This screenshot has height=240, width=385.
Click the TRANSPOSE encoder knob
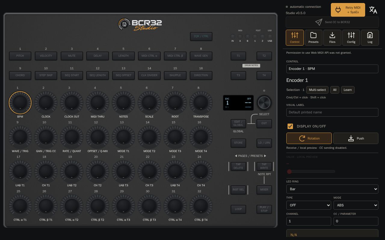click(x=201, y=103)
